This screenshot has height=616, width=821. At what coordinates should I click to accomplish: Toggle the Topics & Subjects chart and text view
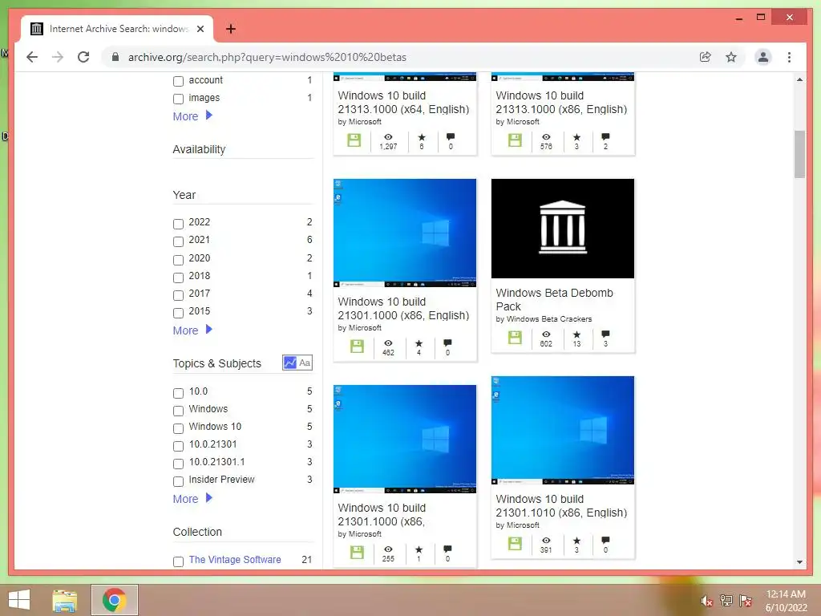[297, 363]
